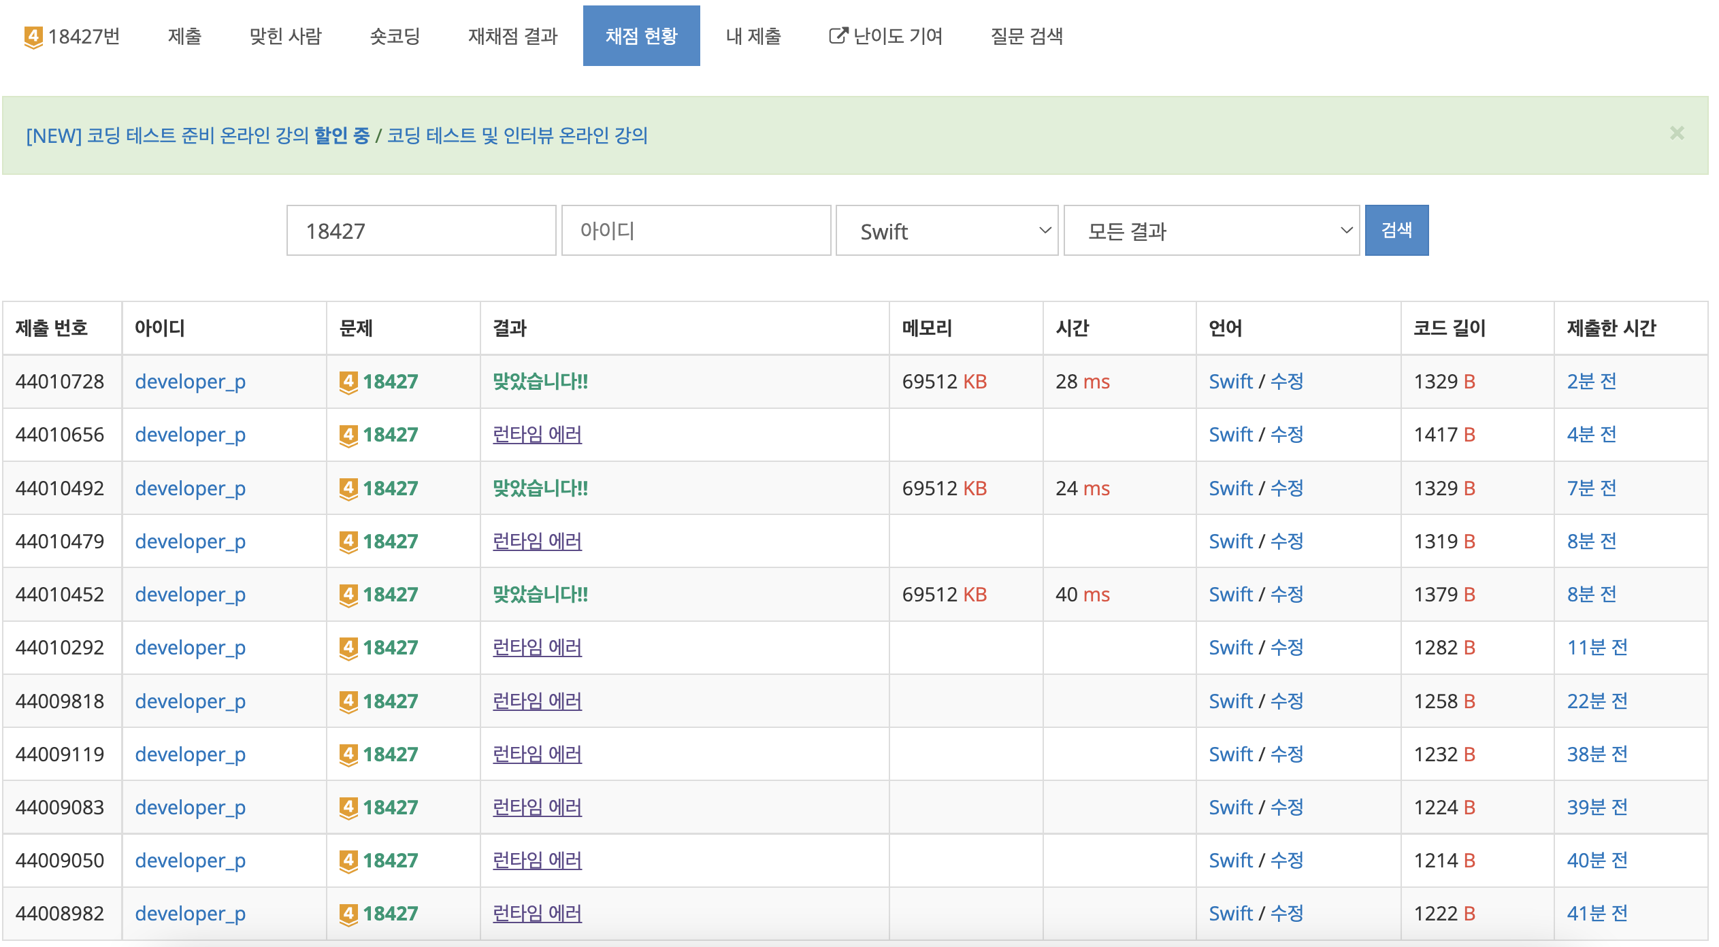The width and height of the screenshot is (1719, 947).
Task: Open the 모든 결과 result filter dropdown
Action: coord(1211,231)
